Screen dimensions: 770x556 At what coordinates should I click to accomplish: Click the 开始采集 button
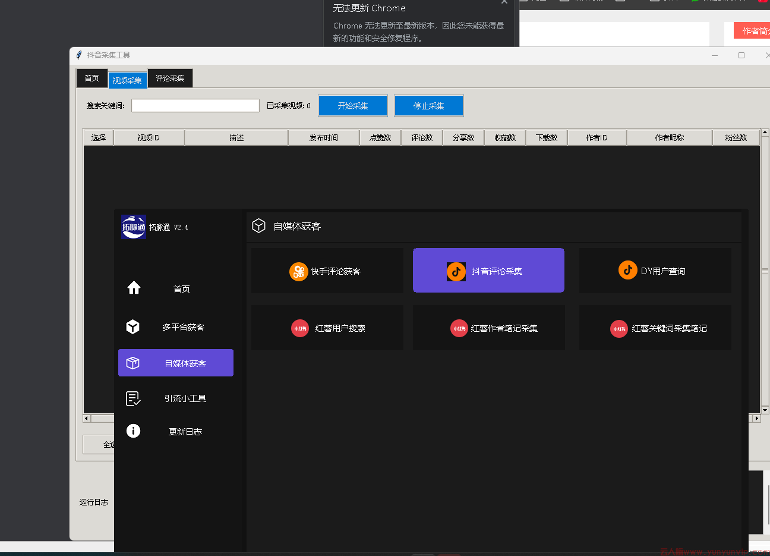tap(353, 106)
